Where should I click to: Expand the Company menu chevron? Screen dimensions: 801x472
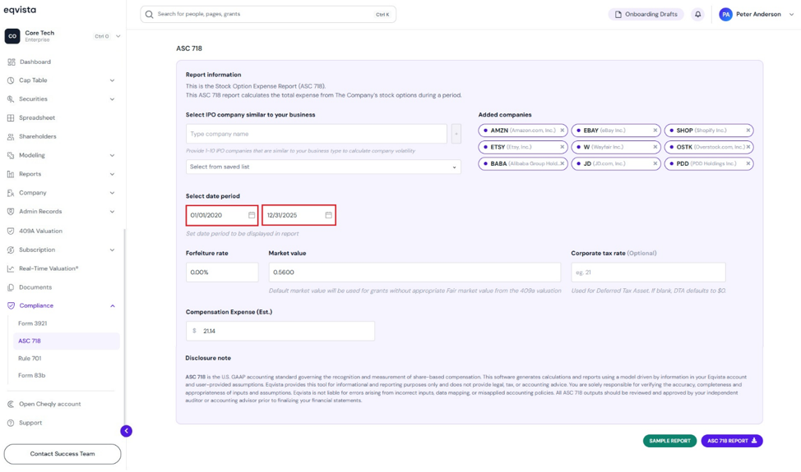[112, 193]
